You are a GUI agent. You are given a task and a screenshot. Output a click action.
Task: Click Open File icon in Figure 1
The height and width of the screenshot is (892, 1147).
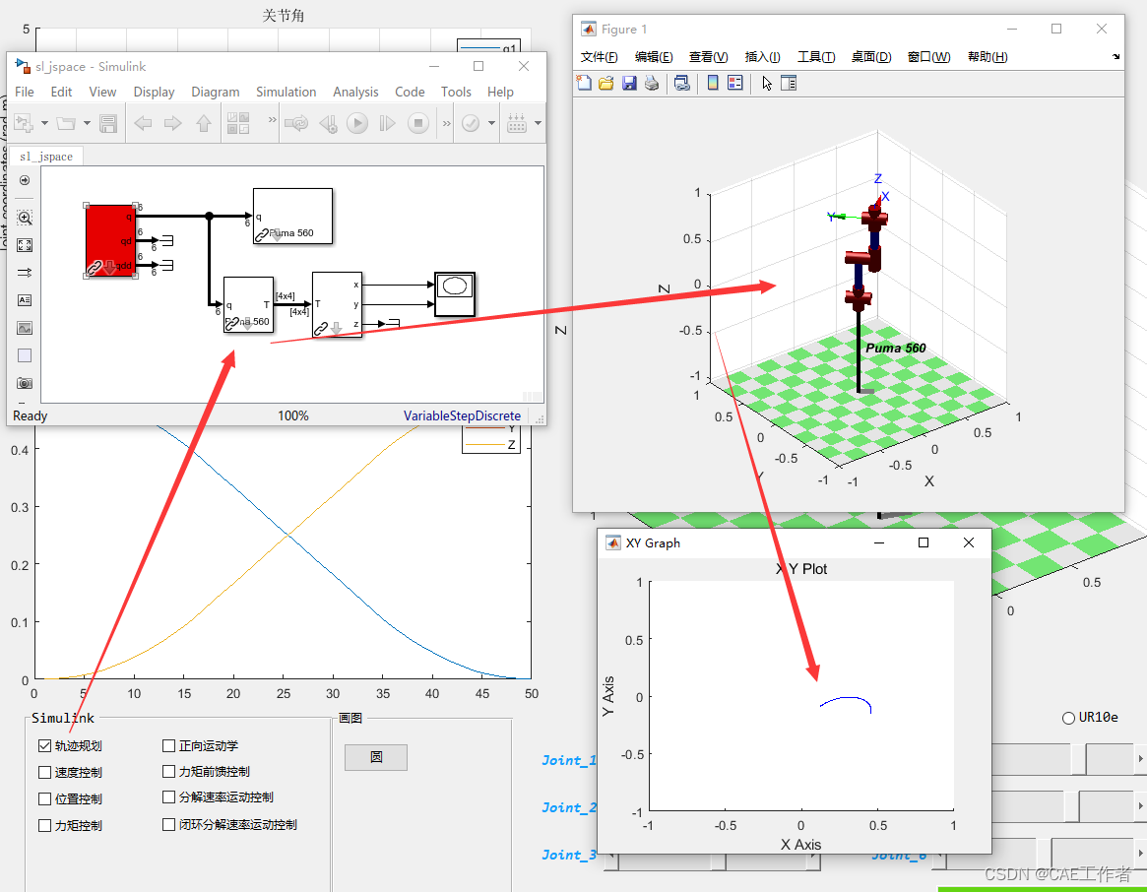coord(605,84)
